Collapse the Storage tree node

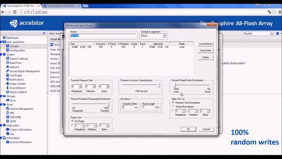1,96
